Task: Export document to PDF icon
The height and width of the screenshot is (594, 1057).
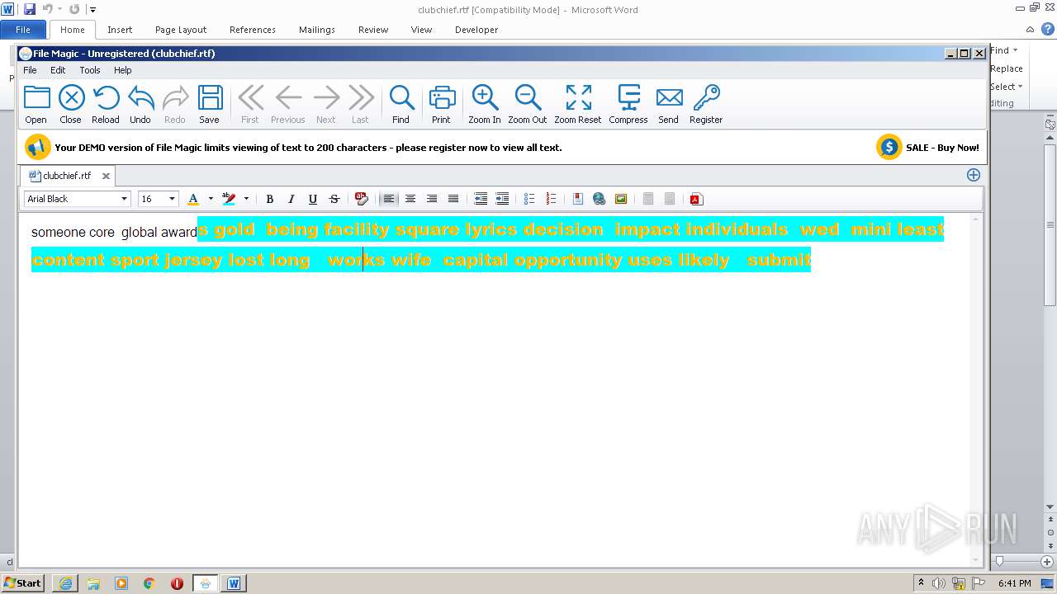Action: tap(696, 199)
